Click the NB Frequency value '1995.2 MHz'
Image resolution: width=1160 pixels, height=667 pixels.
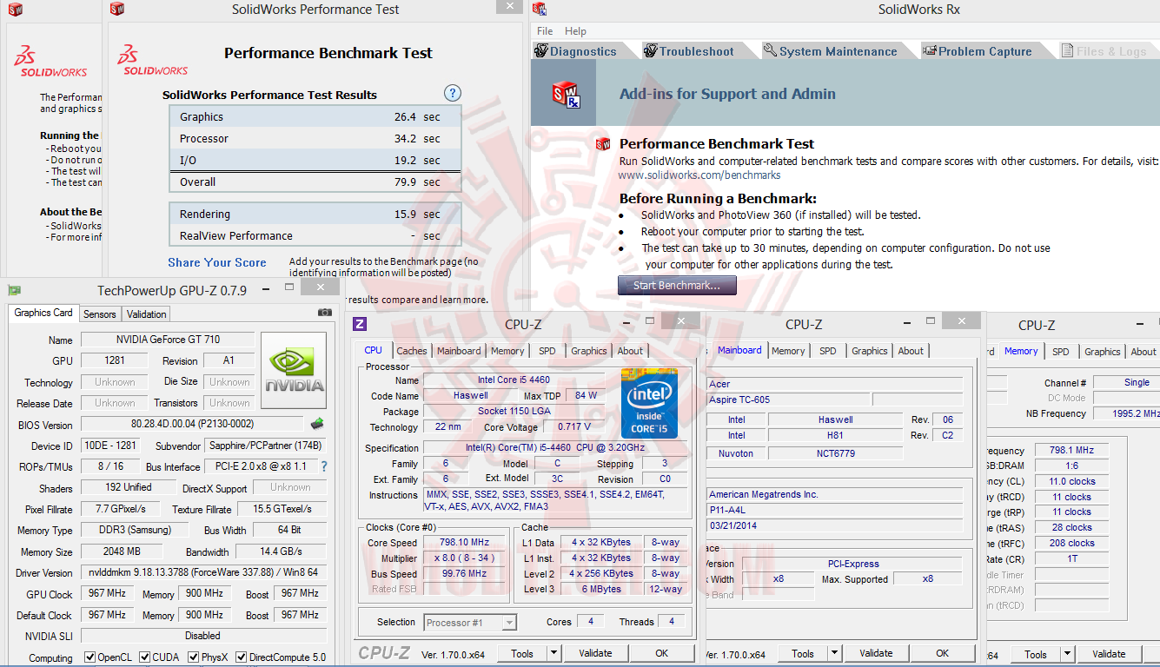click(1126, 413)
